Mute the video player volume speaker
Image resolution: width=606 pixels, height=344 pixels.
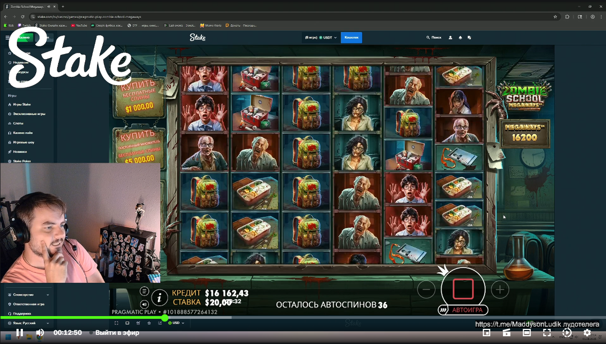(40, 333)
